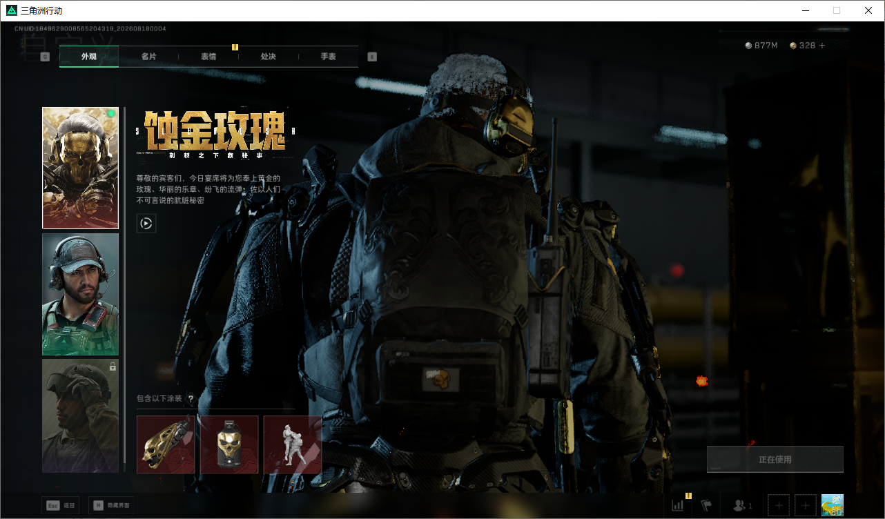Screen dimensions: 885x519
Task: Click the 三角洲行动 app icon in the title bar
Action: pyautogui.click(x=11, y=10)
